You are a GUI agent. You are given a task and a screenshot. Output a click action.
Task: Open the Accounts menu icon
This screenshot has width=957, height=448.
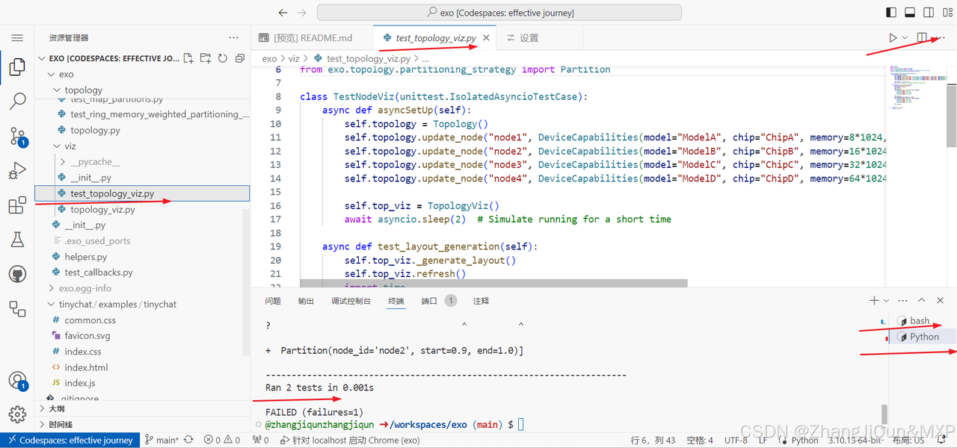17,381
